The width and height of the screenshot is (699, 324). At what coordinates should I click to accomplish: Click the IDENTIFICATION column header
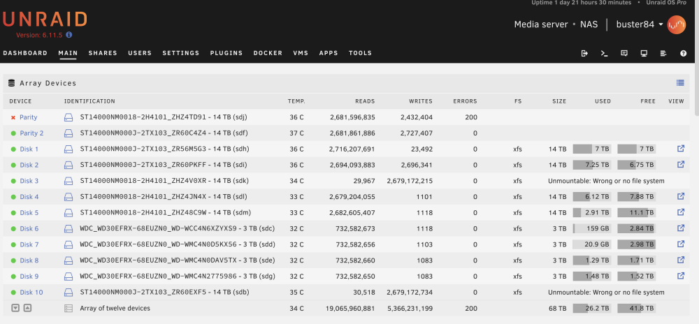tap(89, 101)
